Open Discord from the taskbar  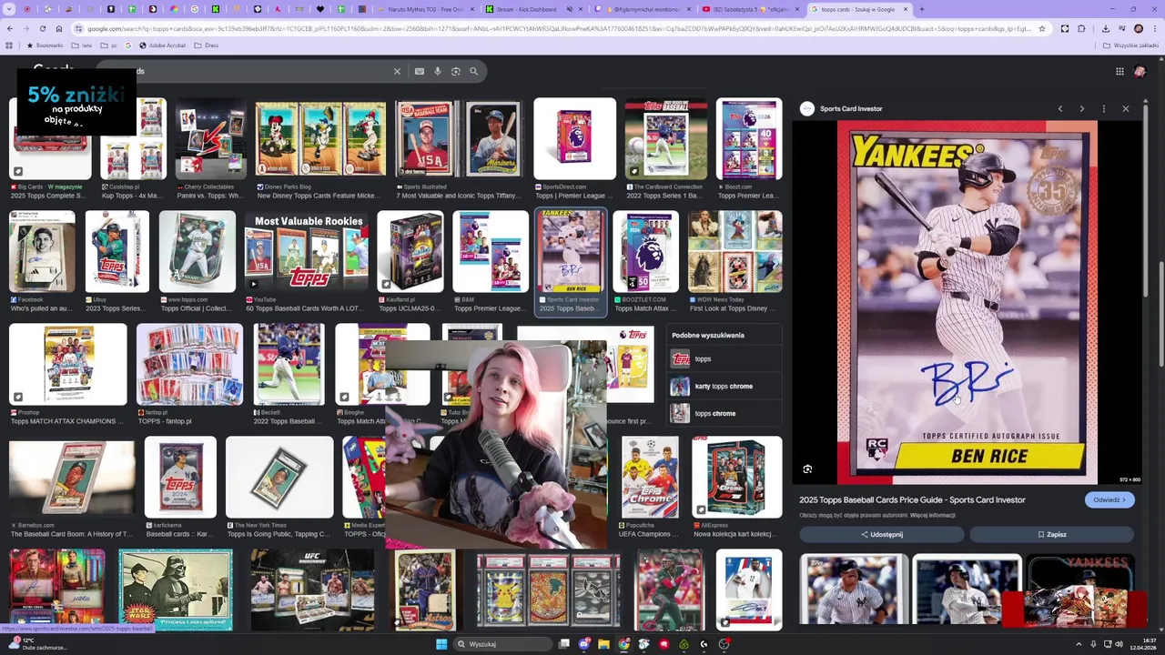coord(583,644)
